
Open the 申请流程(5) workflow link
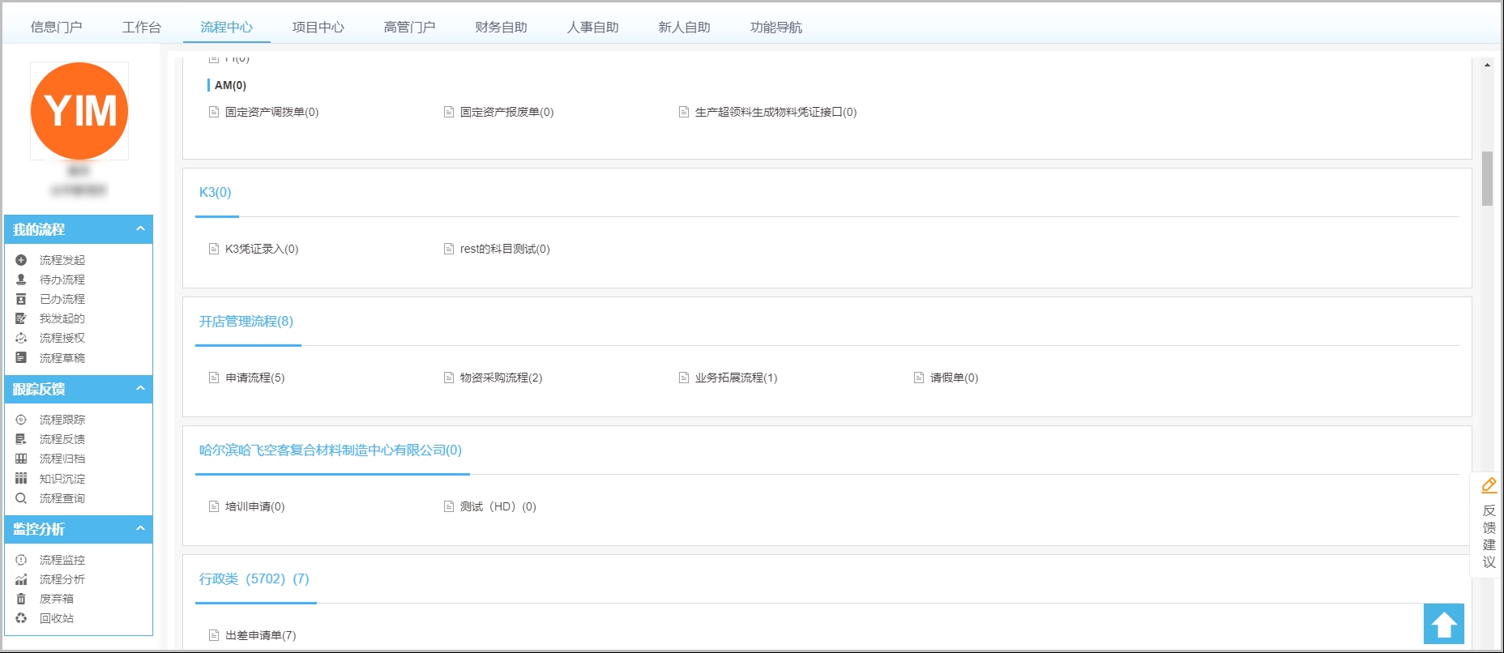(x=254, y=378)
